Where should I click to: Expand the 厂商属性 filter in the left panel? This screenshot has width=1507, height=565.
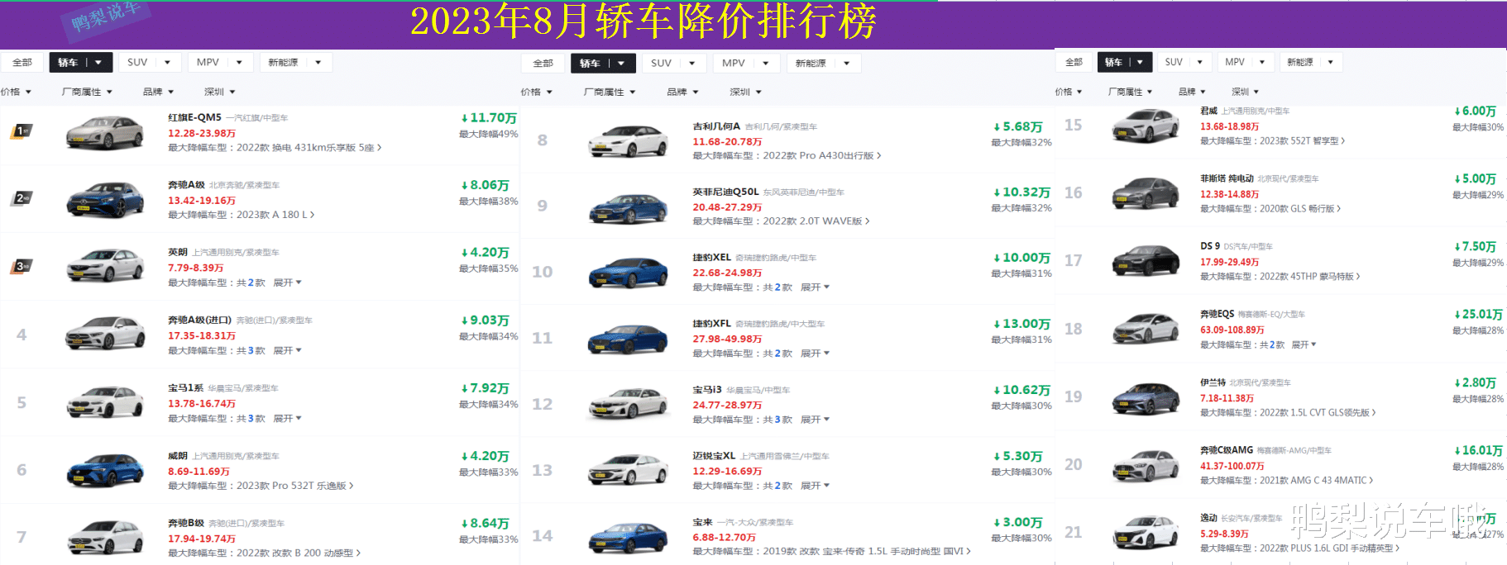pos(87,92)
